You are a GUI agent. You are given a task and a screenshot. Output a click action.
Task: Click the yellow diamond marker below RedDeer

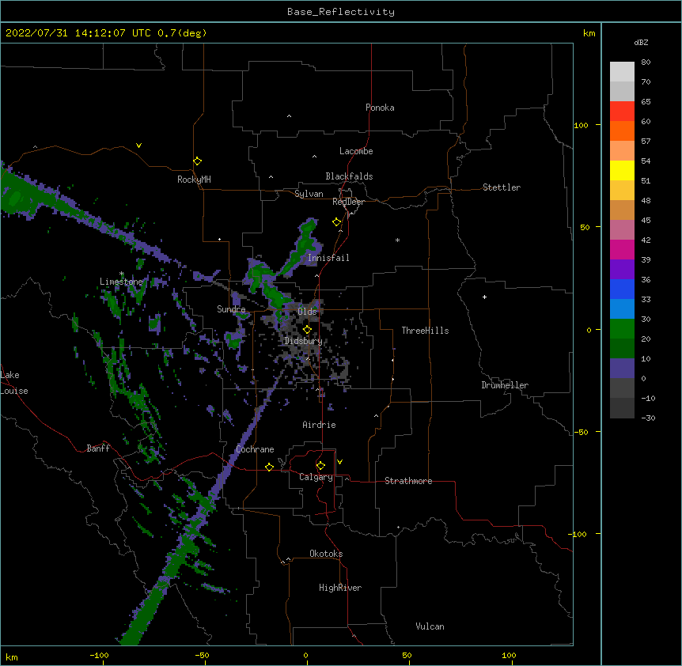pyautogui.click(x=336, y=222)
